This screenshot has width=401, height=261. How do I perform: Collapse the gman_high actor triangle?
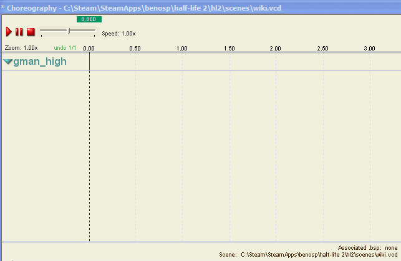pyautogui.click(x=7, y=62)
